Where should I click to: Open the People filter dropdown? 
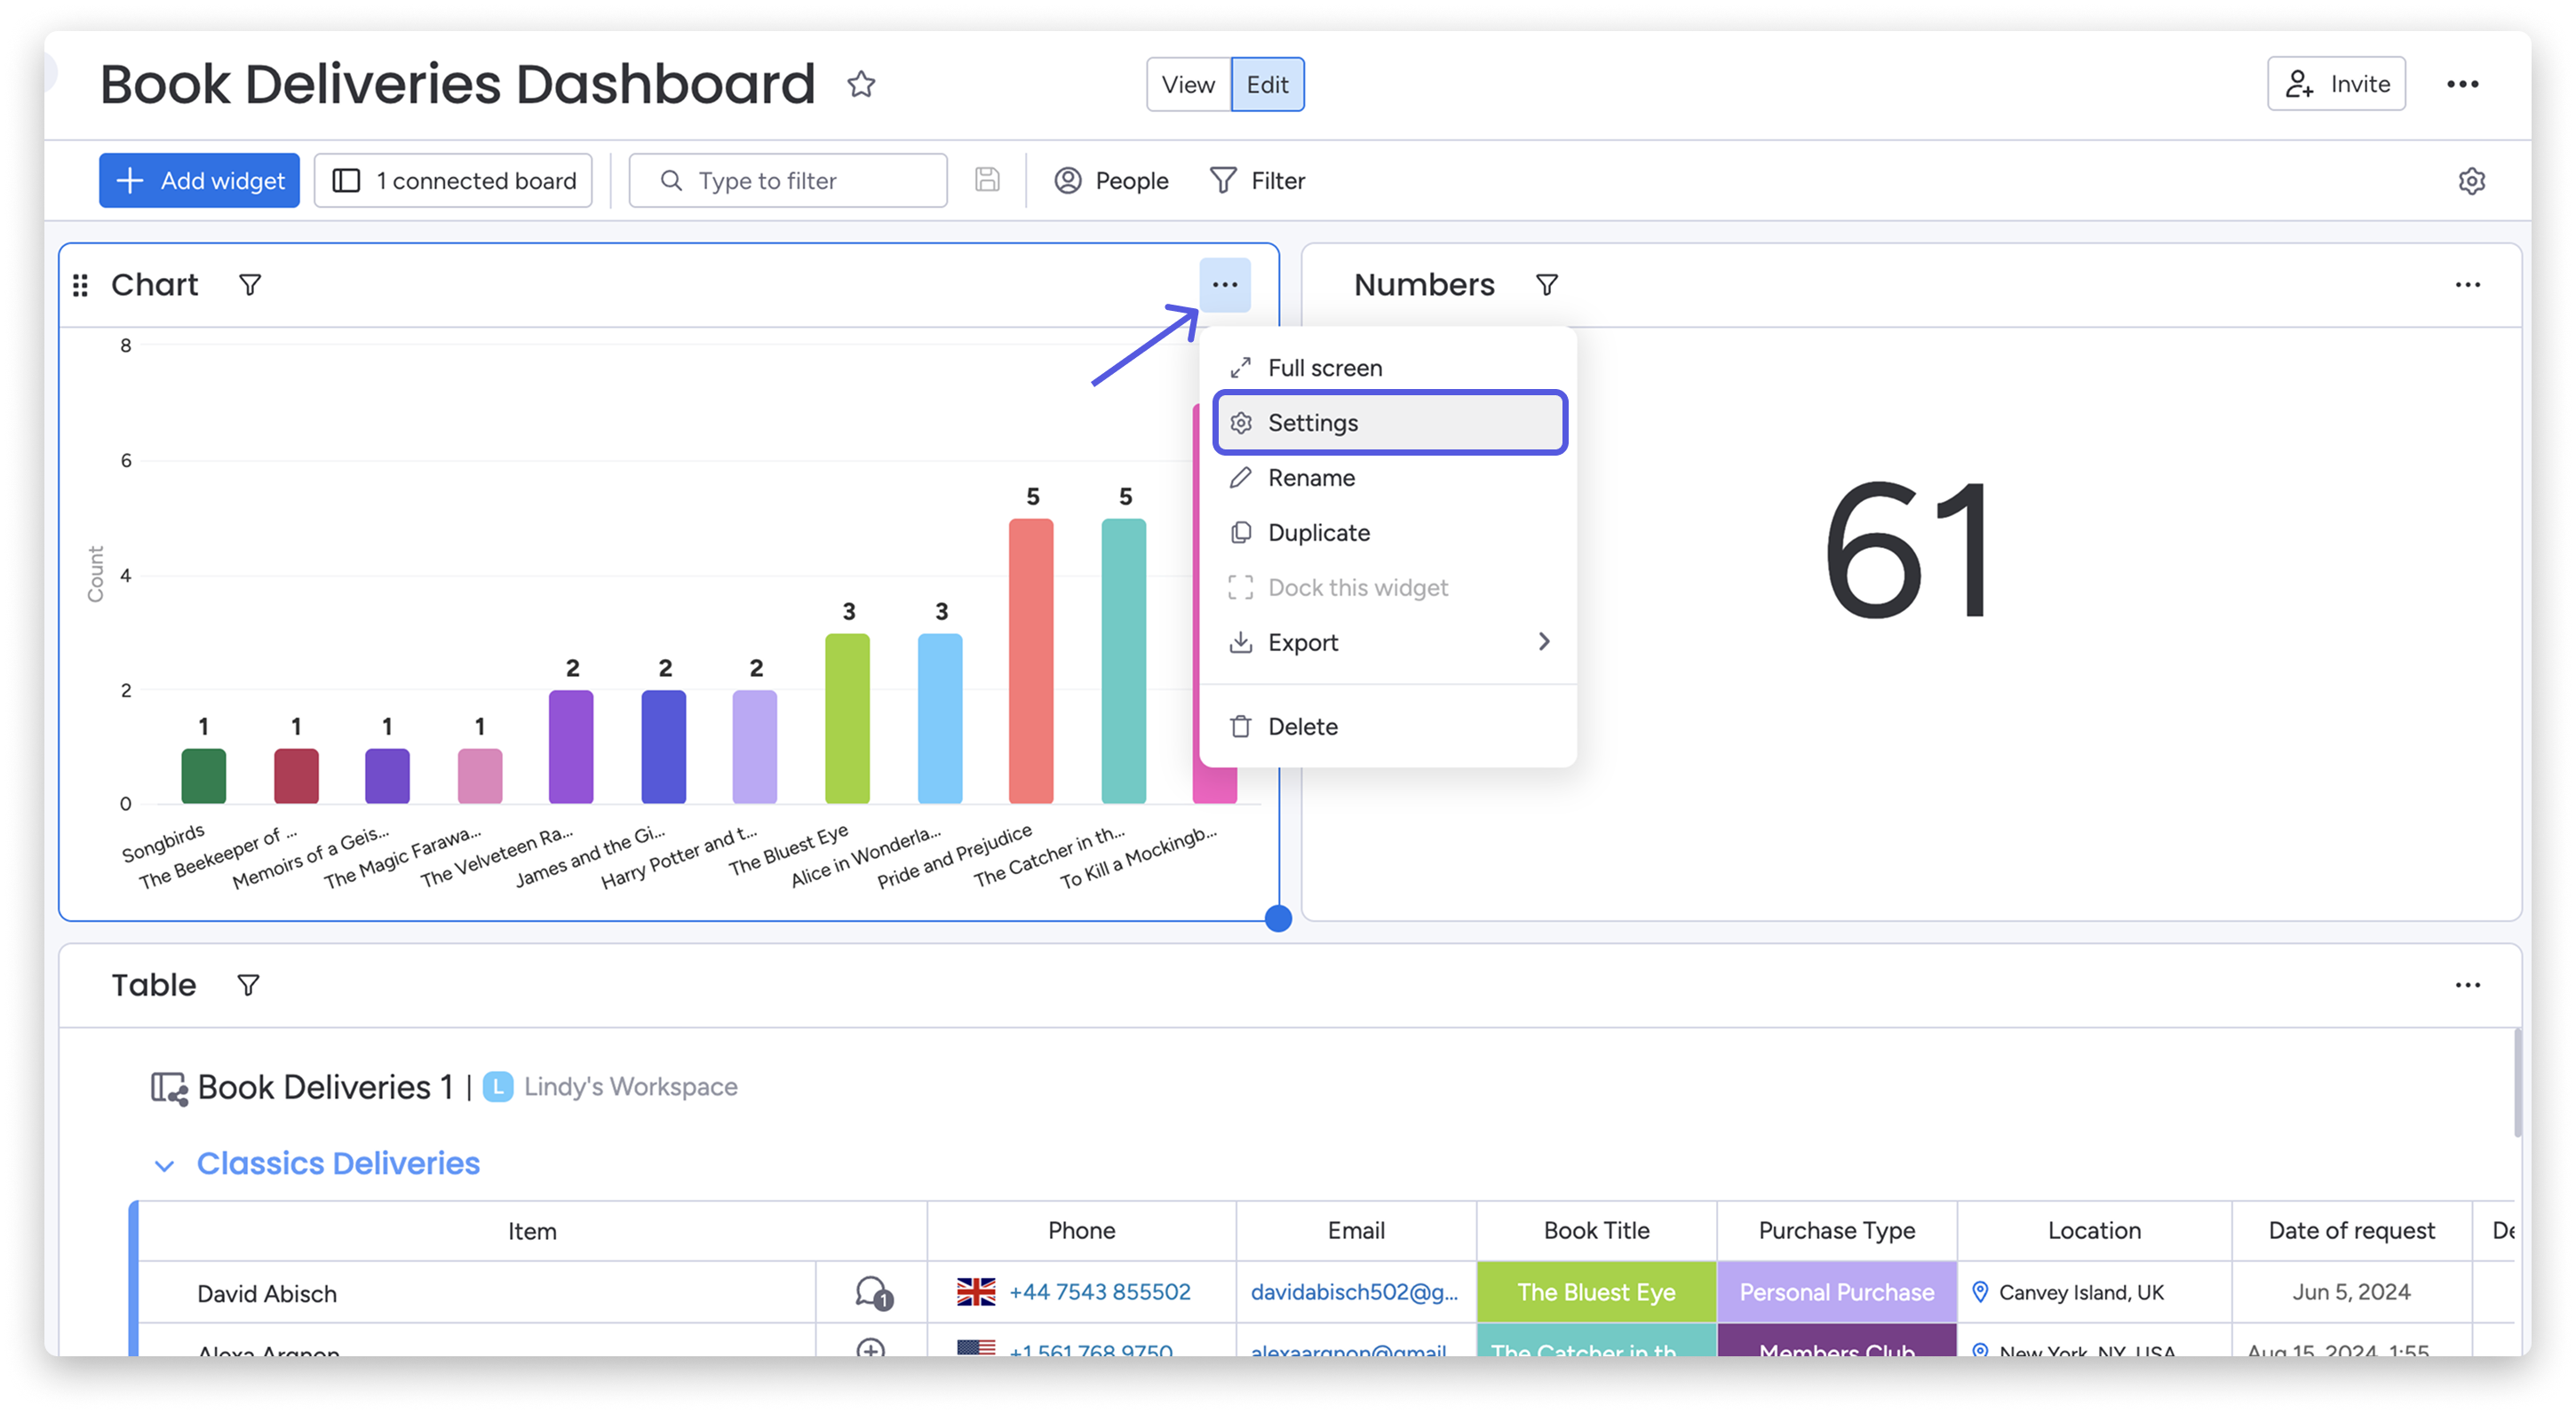(1111, 181)
